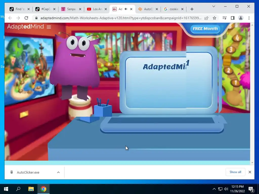The width and height of the screenshot is (259, 194).
Task: Click the page vertical scrollbar
Action: tap(252, 94)
